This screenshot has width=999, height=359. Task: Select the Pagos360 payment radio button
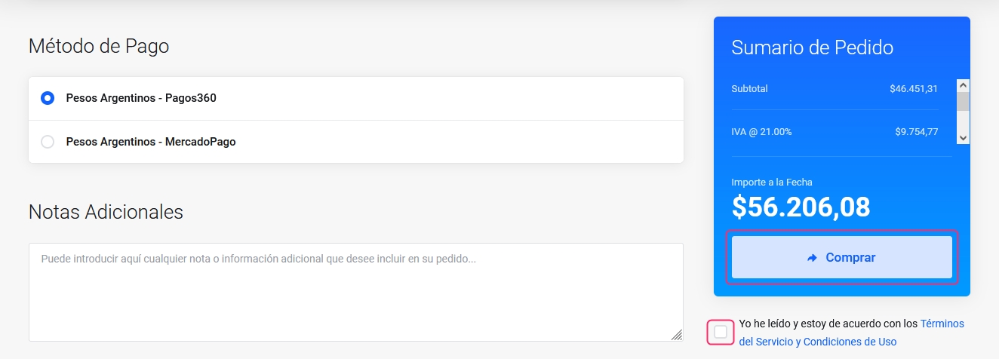48,98
